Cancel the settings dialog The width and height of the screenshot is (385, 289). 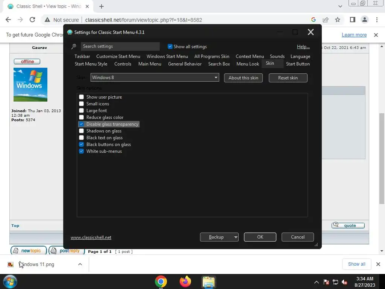[x=298, y=237]
